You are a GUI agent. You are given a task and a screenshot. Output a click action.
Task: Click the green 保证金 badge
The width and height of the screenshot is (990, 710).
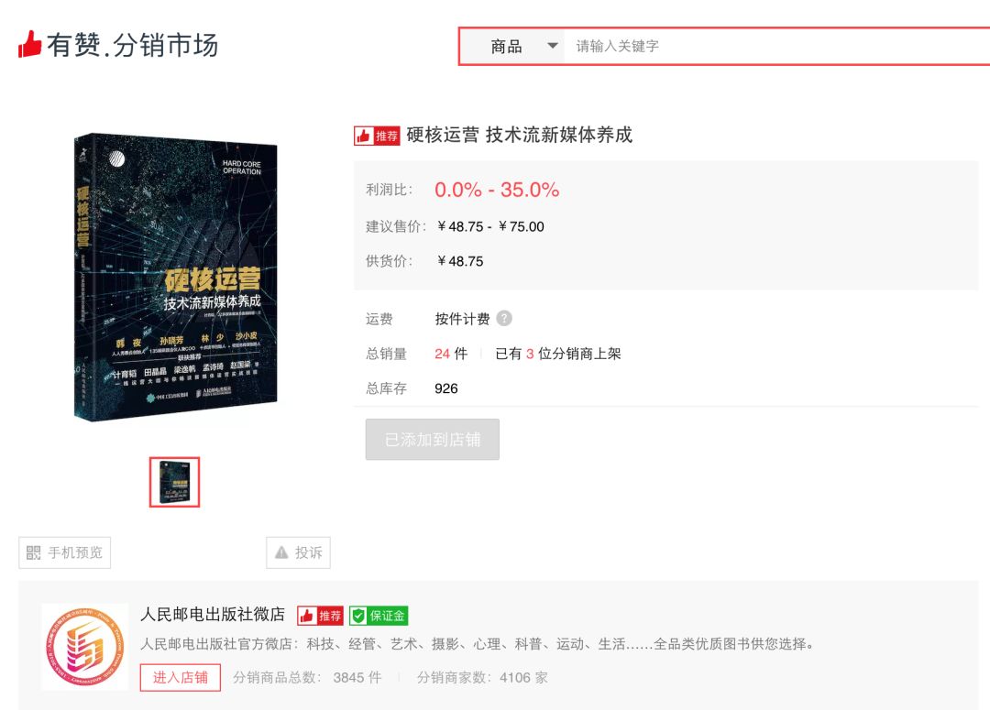(380, 616)
